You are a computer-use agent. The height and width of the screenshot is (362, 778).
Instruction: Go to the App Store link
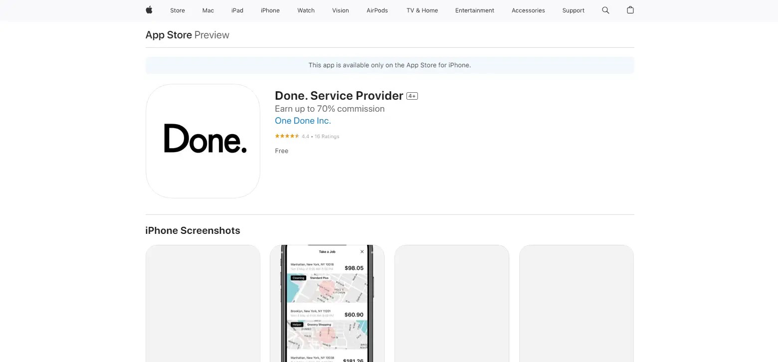(x=169, y=35)
